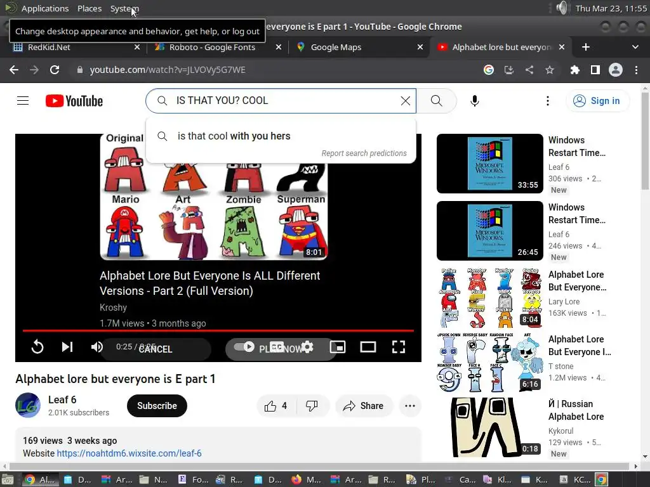Open a new Chrome tab
This screenshot has height=487, width=650.
tap(585, 47)
